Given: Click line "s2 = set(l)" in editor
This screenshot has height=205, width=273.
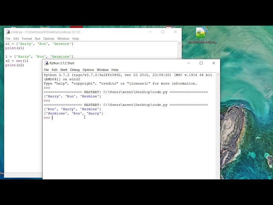Looking at the screenshot, I should 17,61.
